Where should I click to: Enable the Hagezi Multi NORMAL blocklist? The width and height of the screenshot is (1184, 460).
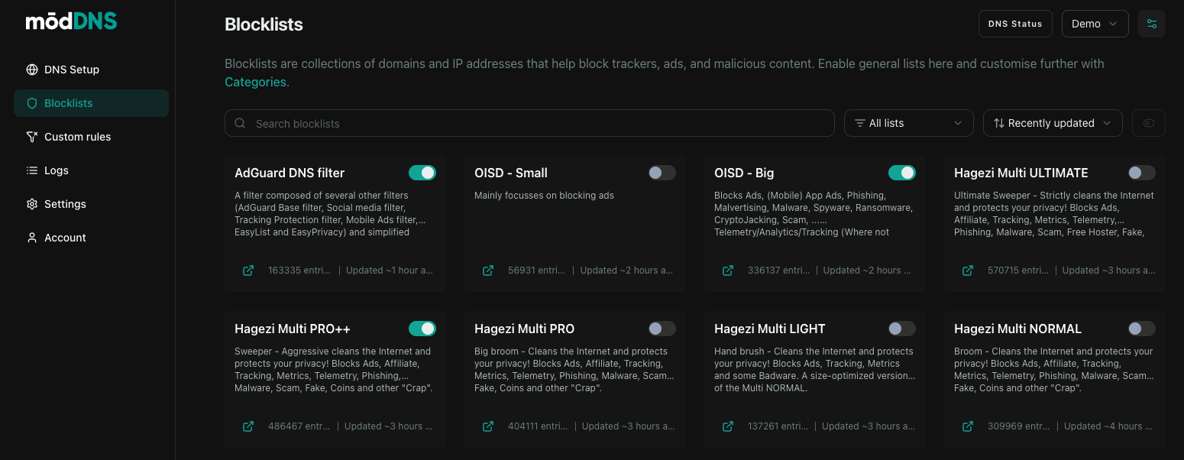pos(1142,329)
